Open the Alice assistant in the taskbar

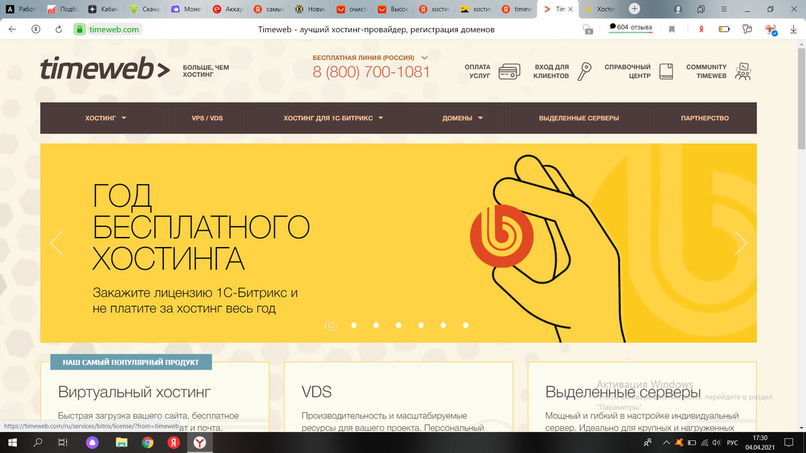coord(92,442)
